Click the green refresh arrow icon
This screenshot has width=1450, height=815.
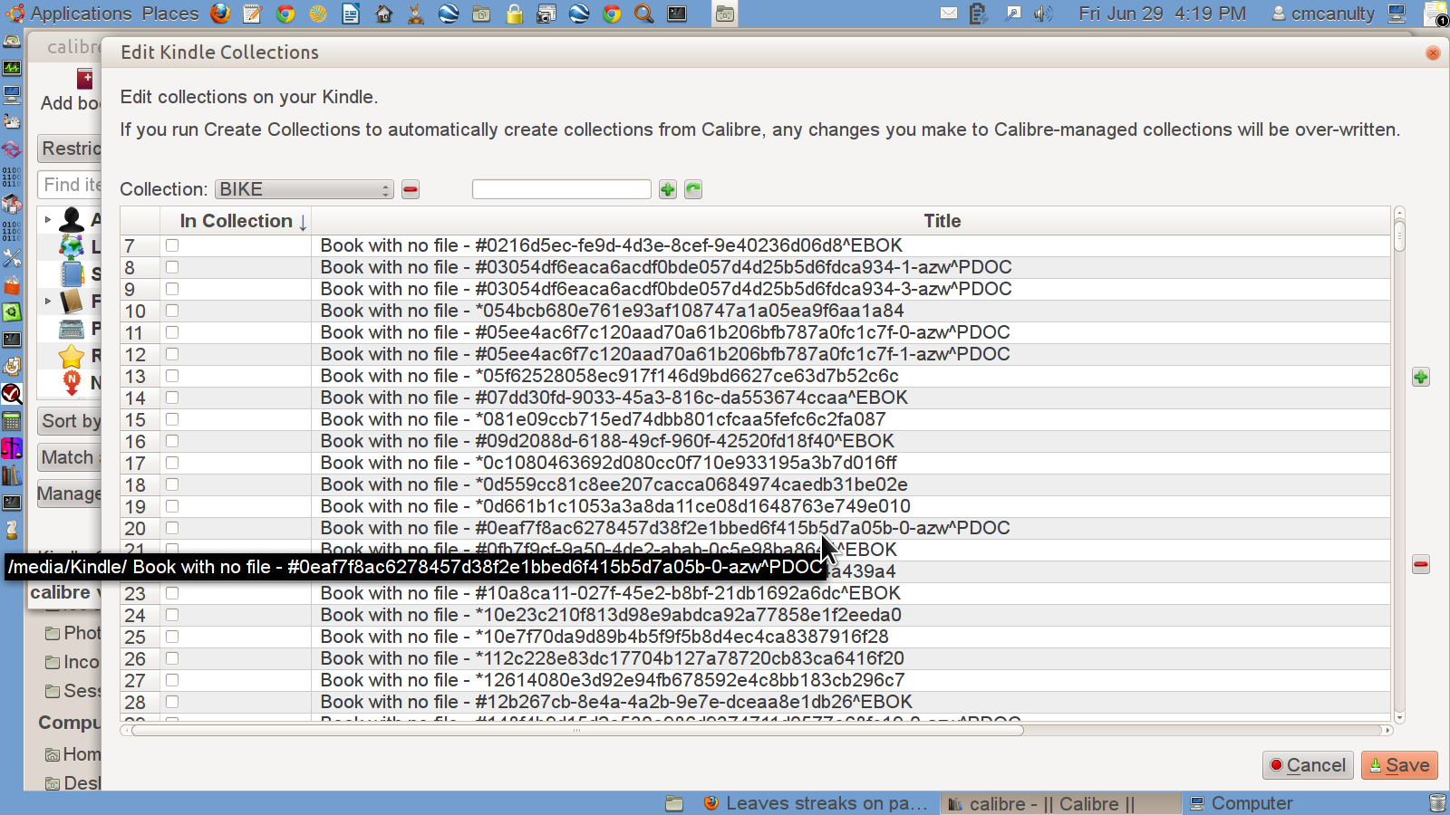693,189
